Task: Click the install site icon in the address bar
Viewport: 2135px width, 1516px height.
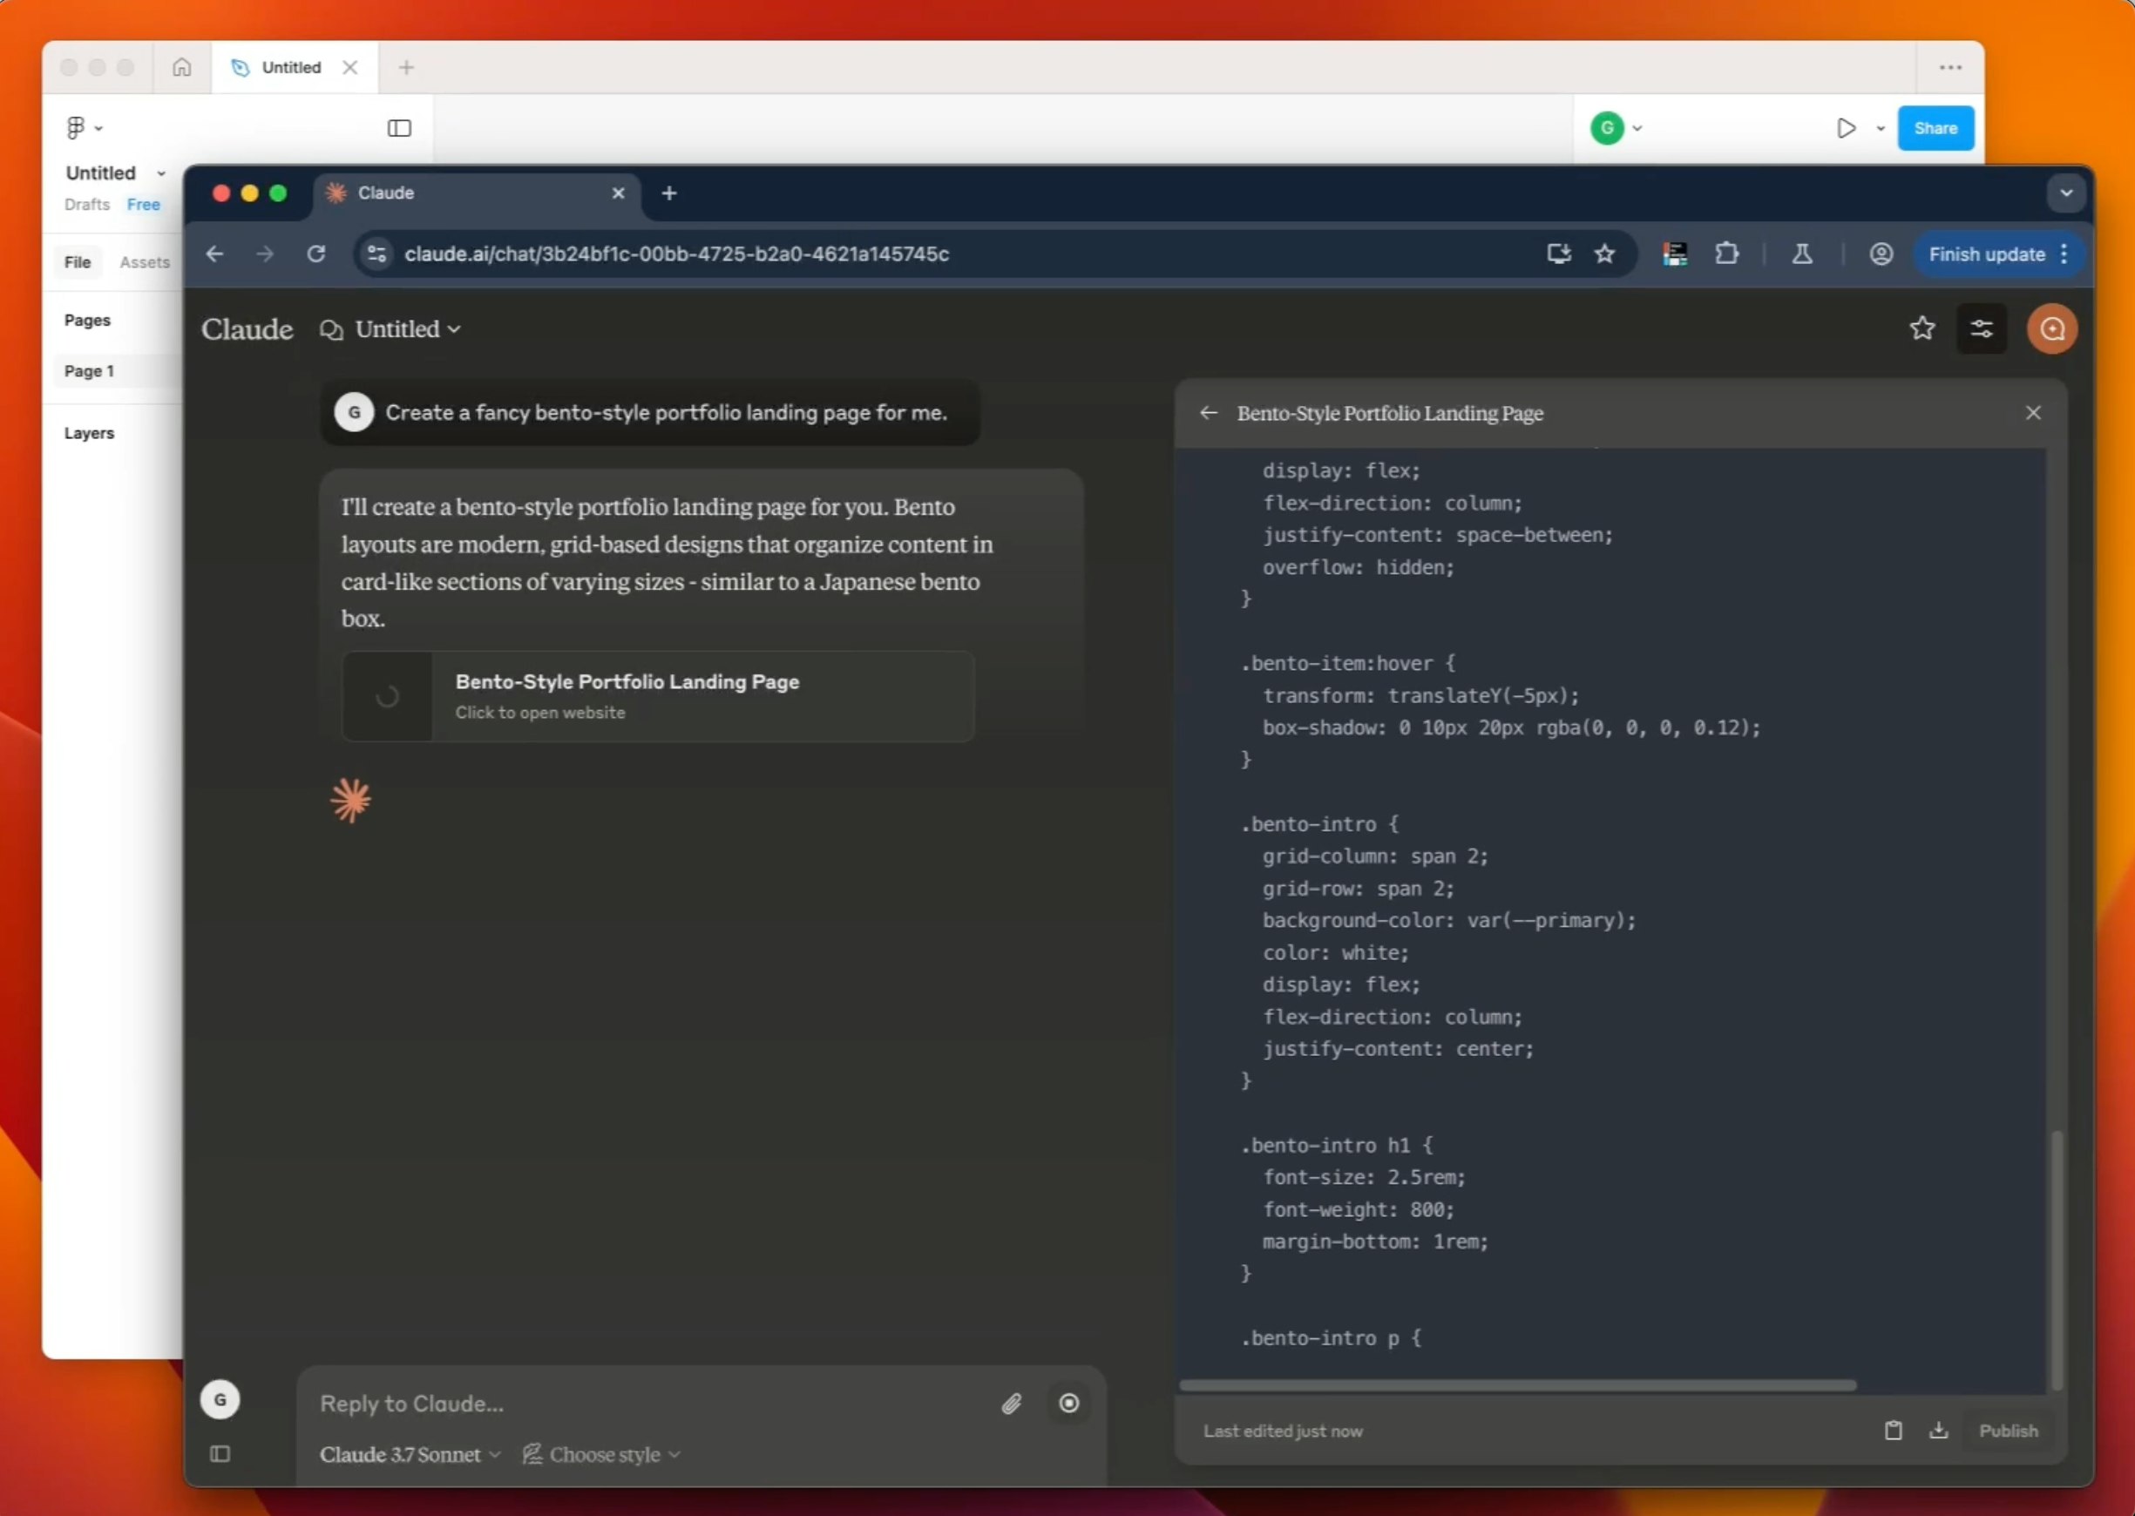Action: (x=1557, y=254)
